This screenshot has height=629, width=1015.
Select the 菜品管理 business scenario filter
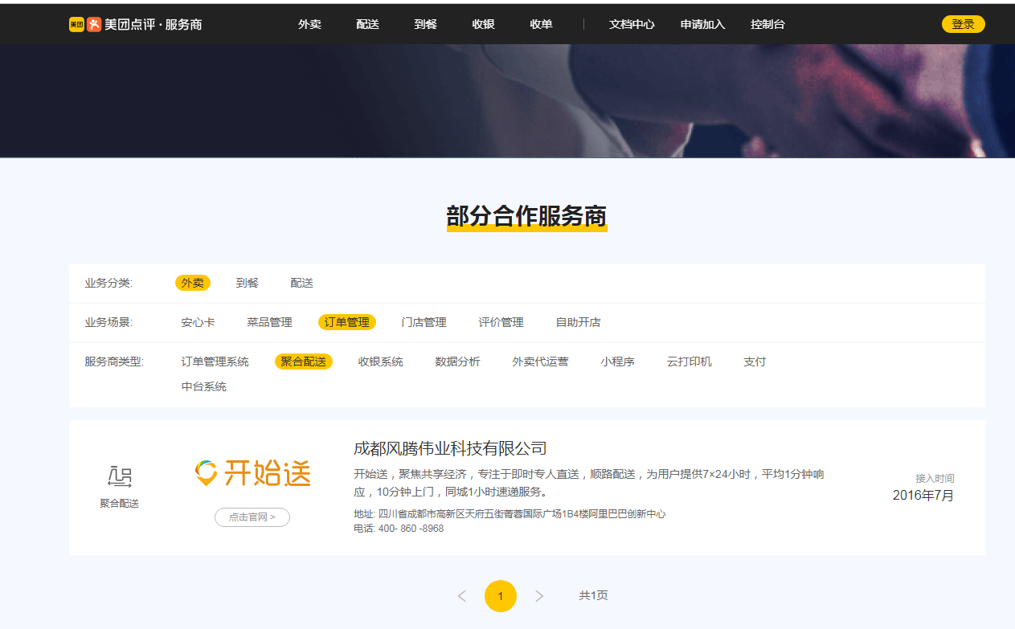pos(270,321)
